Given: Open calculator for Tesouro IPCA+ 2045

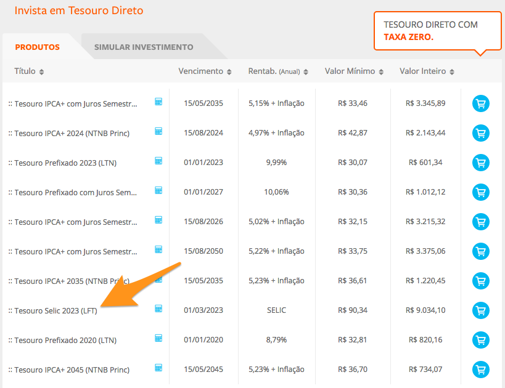Looking at the screenshot, I should pyautogui.click(x=158, y=368).
